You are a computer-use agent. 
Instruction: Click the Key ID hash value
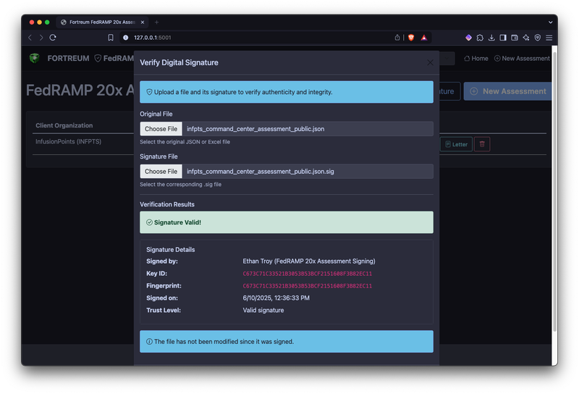click(x=307, y=274)
